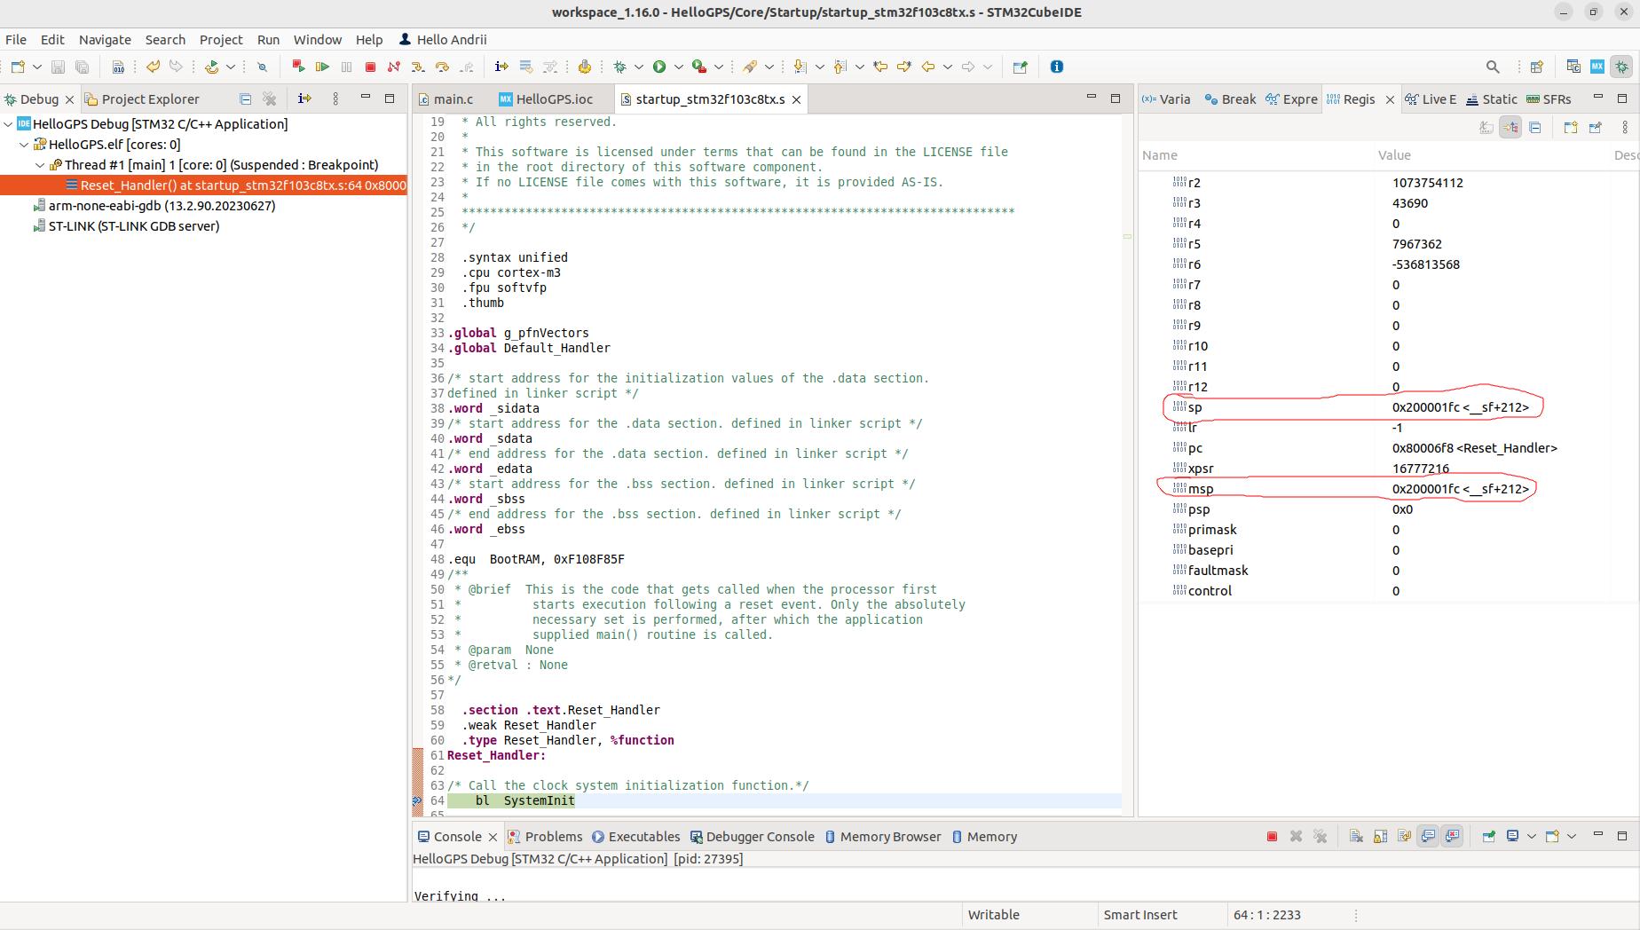Select the pc register row
This screenshot has width=1640, height=930.
[1195, 448]
